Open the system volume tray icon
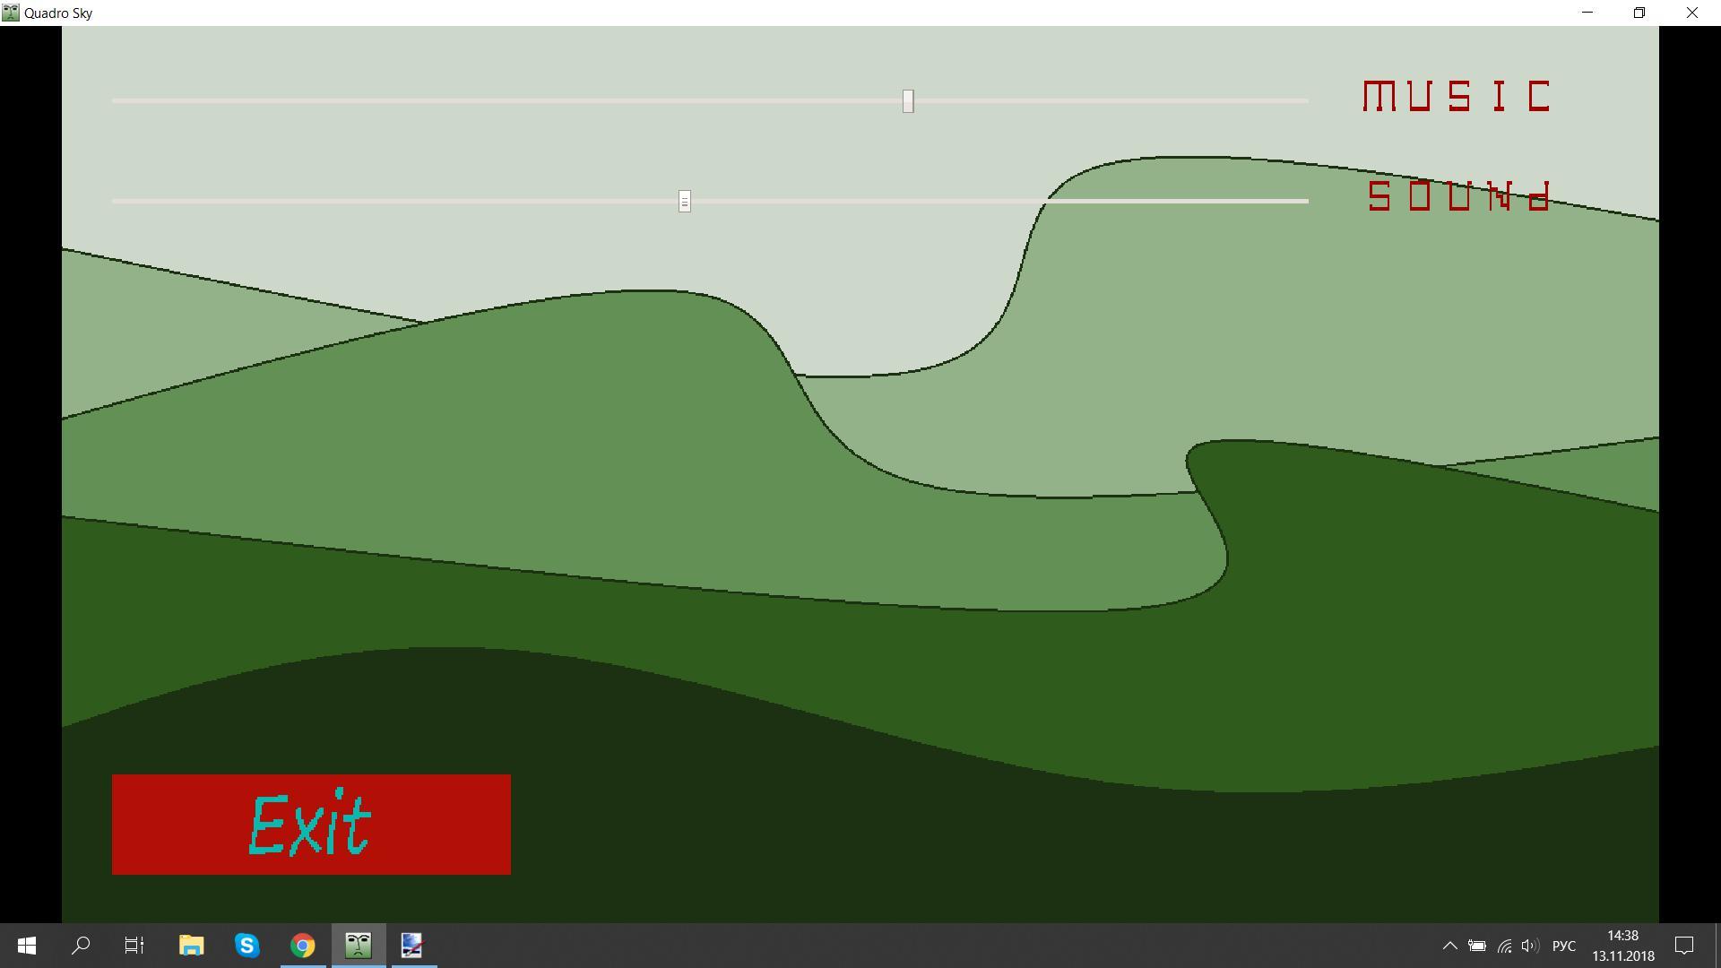Viewport: 1721px width, 968px height. [1530, 946]
